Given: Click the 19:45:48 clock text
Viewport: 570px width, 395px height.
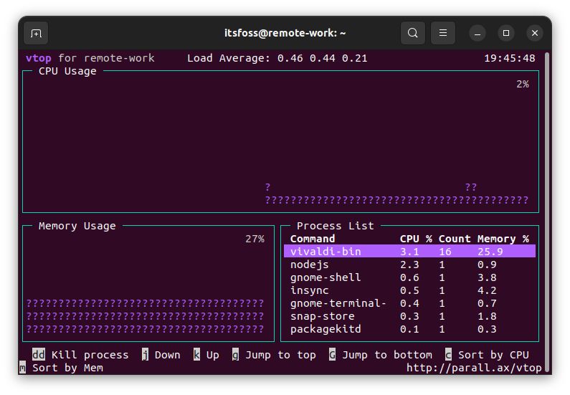Looking at the screenshot, I should pyautogui.click(x=510, y=58).
